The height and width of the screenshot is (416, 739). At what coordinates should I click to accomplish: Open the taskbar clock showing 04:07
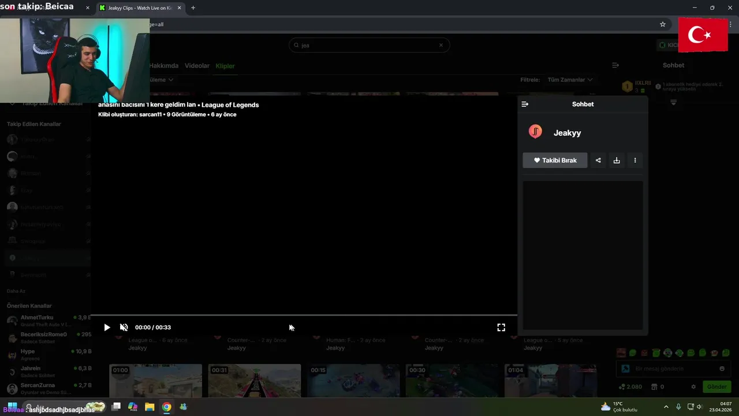click(720, 407)
